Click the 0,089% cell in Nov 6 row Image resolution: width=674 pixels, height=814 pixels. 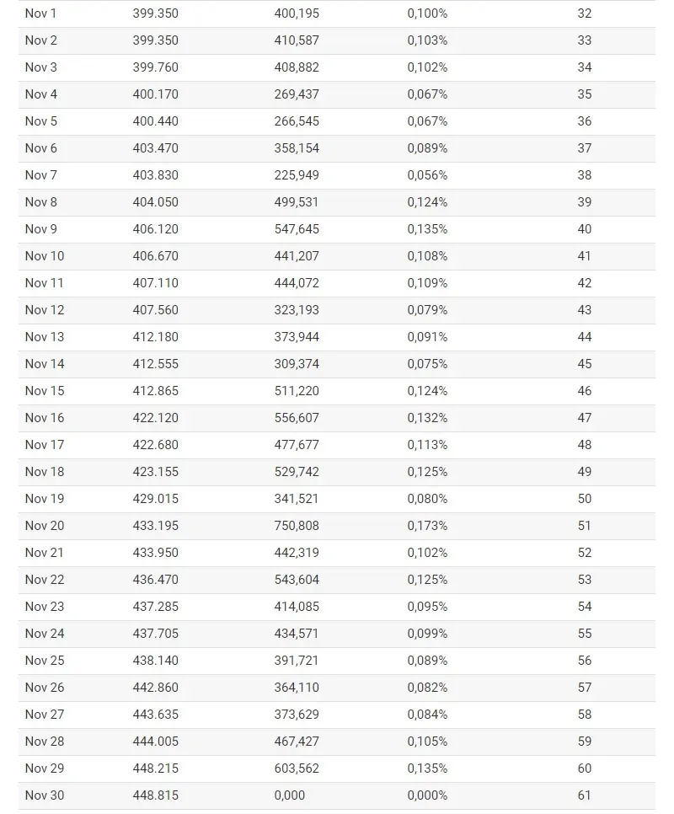[x=427, y=148]
